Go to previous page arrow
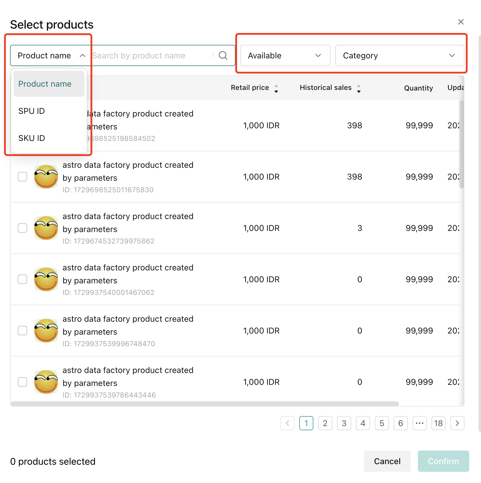The height and width of the screenshot is (483, 481). pyautogui.click(x=287, y=423)
